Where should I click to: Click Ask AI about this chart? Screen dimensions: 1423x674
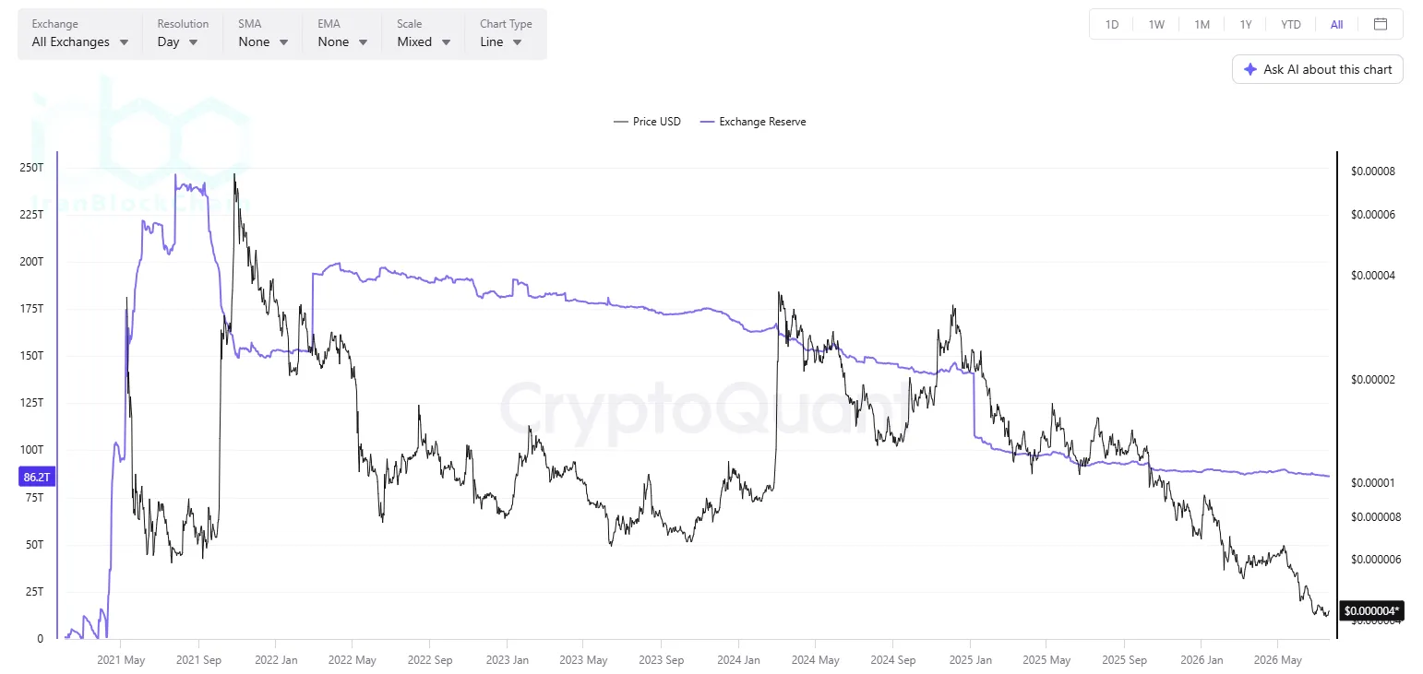1318,69
